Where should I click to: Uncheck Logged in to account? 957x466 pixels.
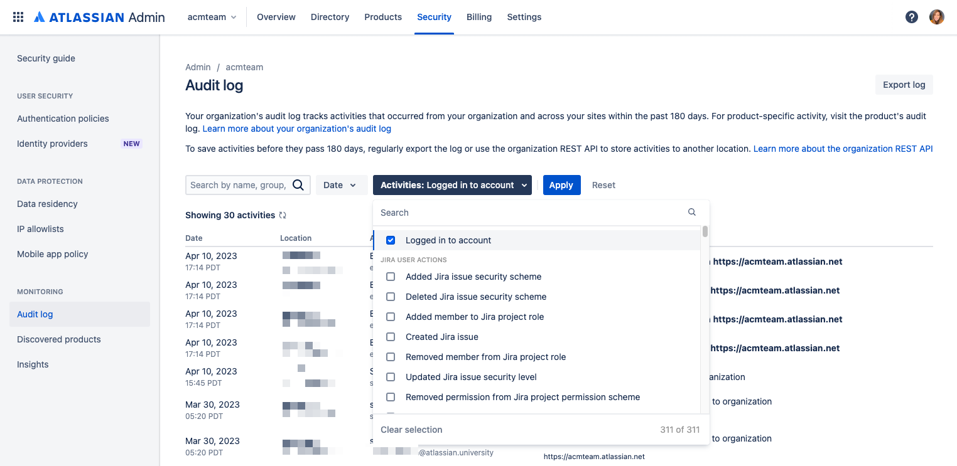[391, 240]
